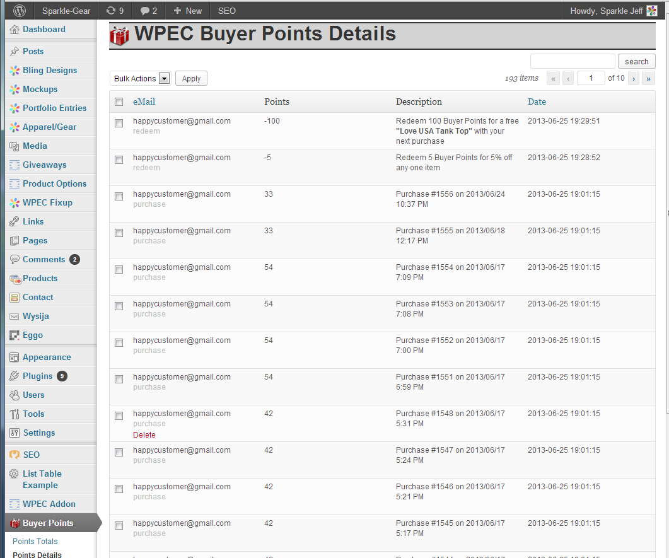Click into the search text field
This screenshot has width=669, height=558.
pyautogui.click(x=573, y=61)
